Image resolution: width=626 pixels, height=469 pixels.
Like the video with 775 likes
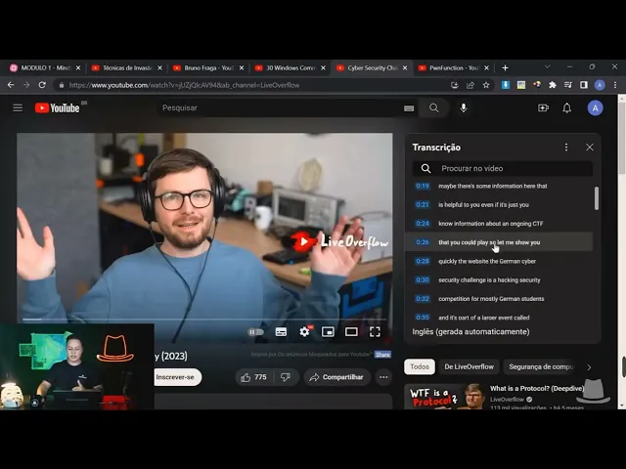click(x=254, y=377)
